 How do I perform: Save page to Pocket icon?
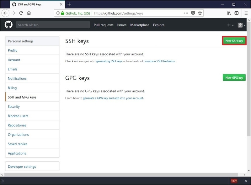(193, 13)
